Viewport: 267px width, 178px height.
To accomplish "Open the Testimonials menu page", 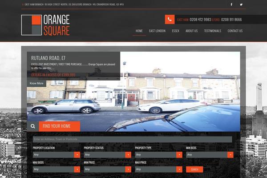I will click(212, 31).
